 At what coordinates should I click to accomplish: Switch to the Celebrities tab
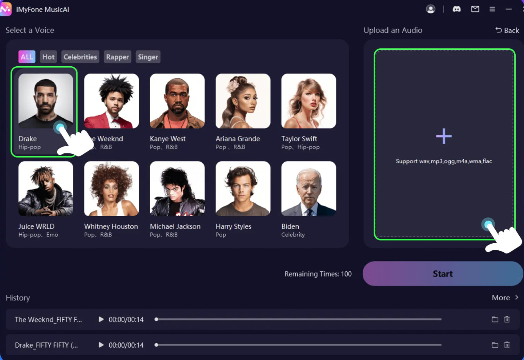click(x=80, y=57)
